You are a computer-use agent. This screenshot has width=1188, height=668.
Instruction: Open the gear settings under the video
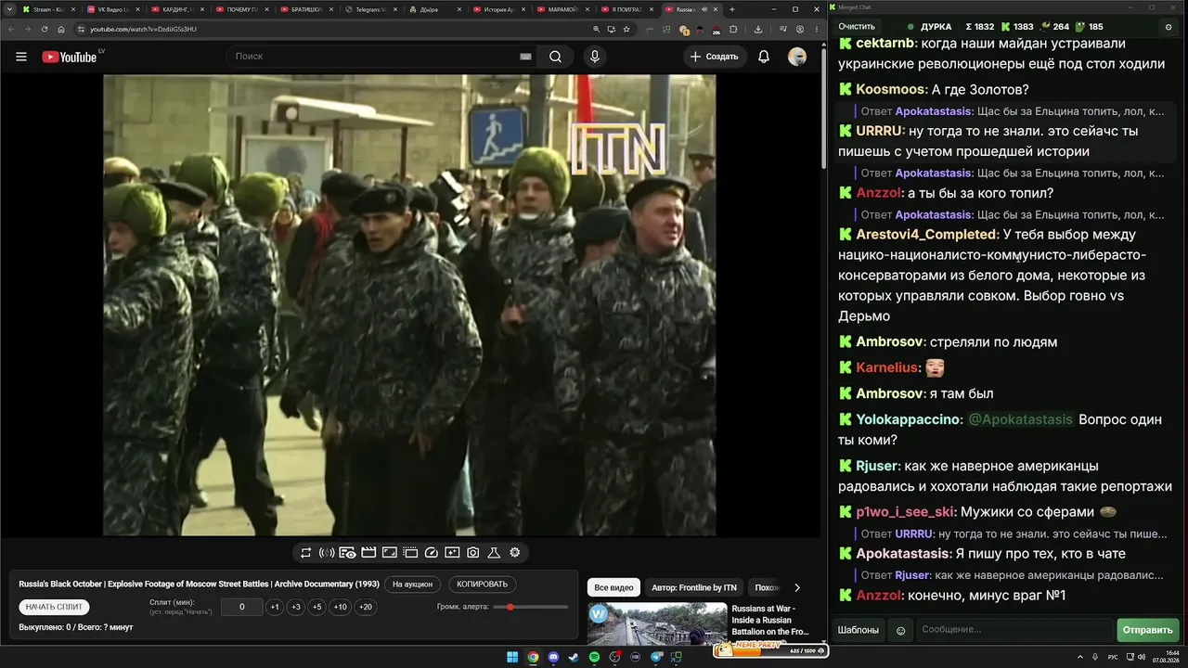click(x=515, y=553)
